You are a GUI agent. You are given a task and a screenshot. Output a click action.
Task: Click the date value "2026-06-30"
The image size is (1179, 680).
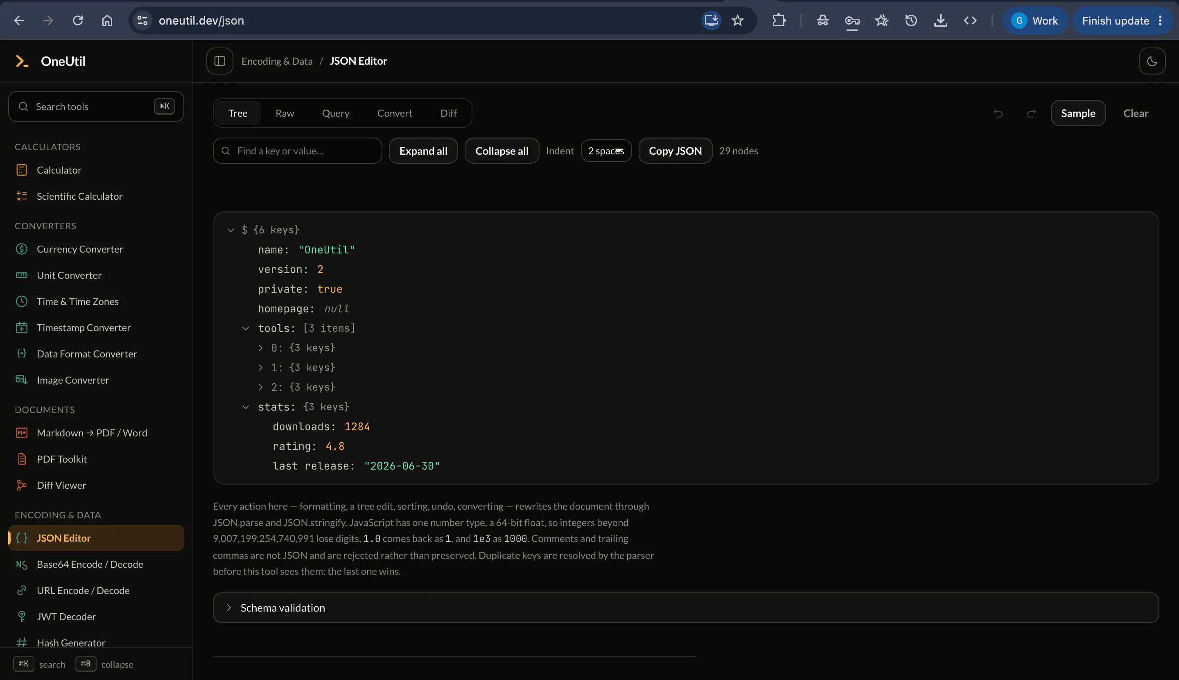point(402,465)
